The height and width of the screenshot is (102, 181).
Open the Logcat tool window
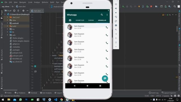pyautogui.click(x=58, y=93)
